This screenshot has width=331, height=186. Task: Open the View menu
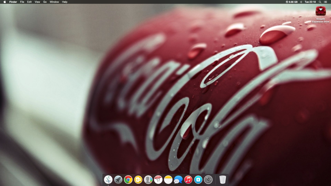[37, 2]
